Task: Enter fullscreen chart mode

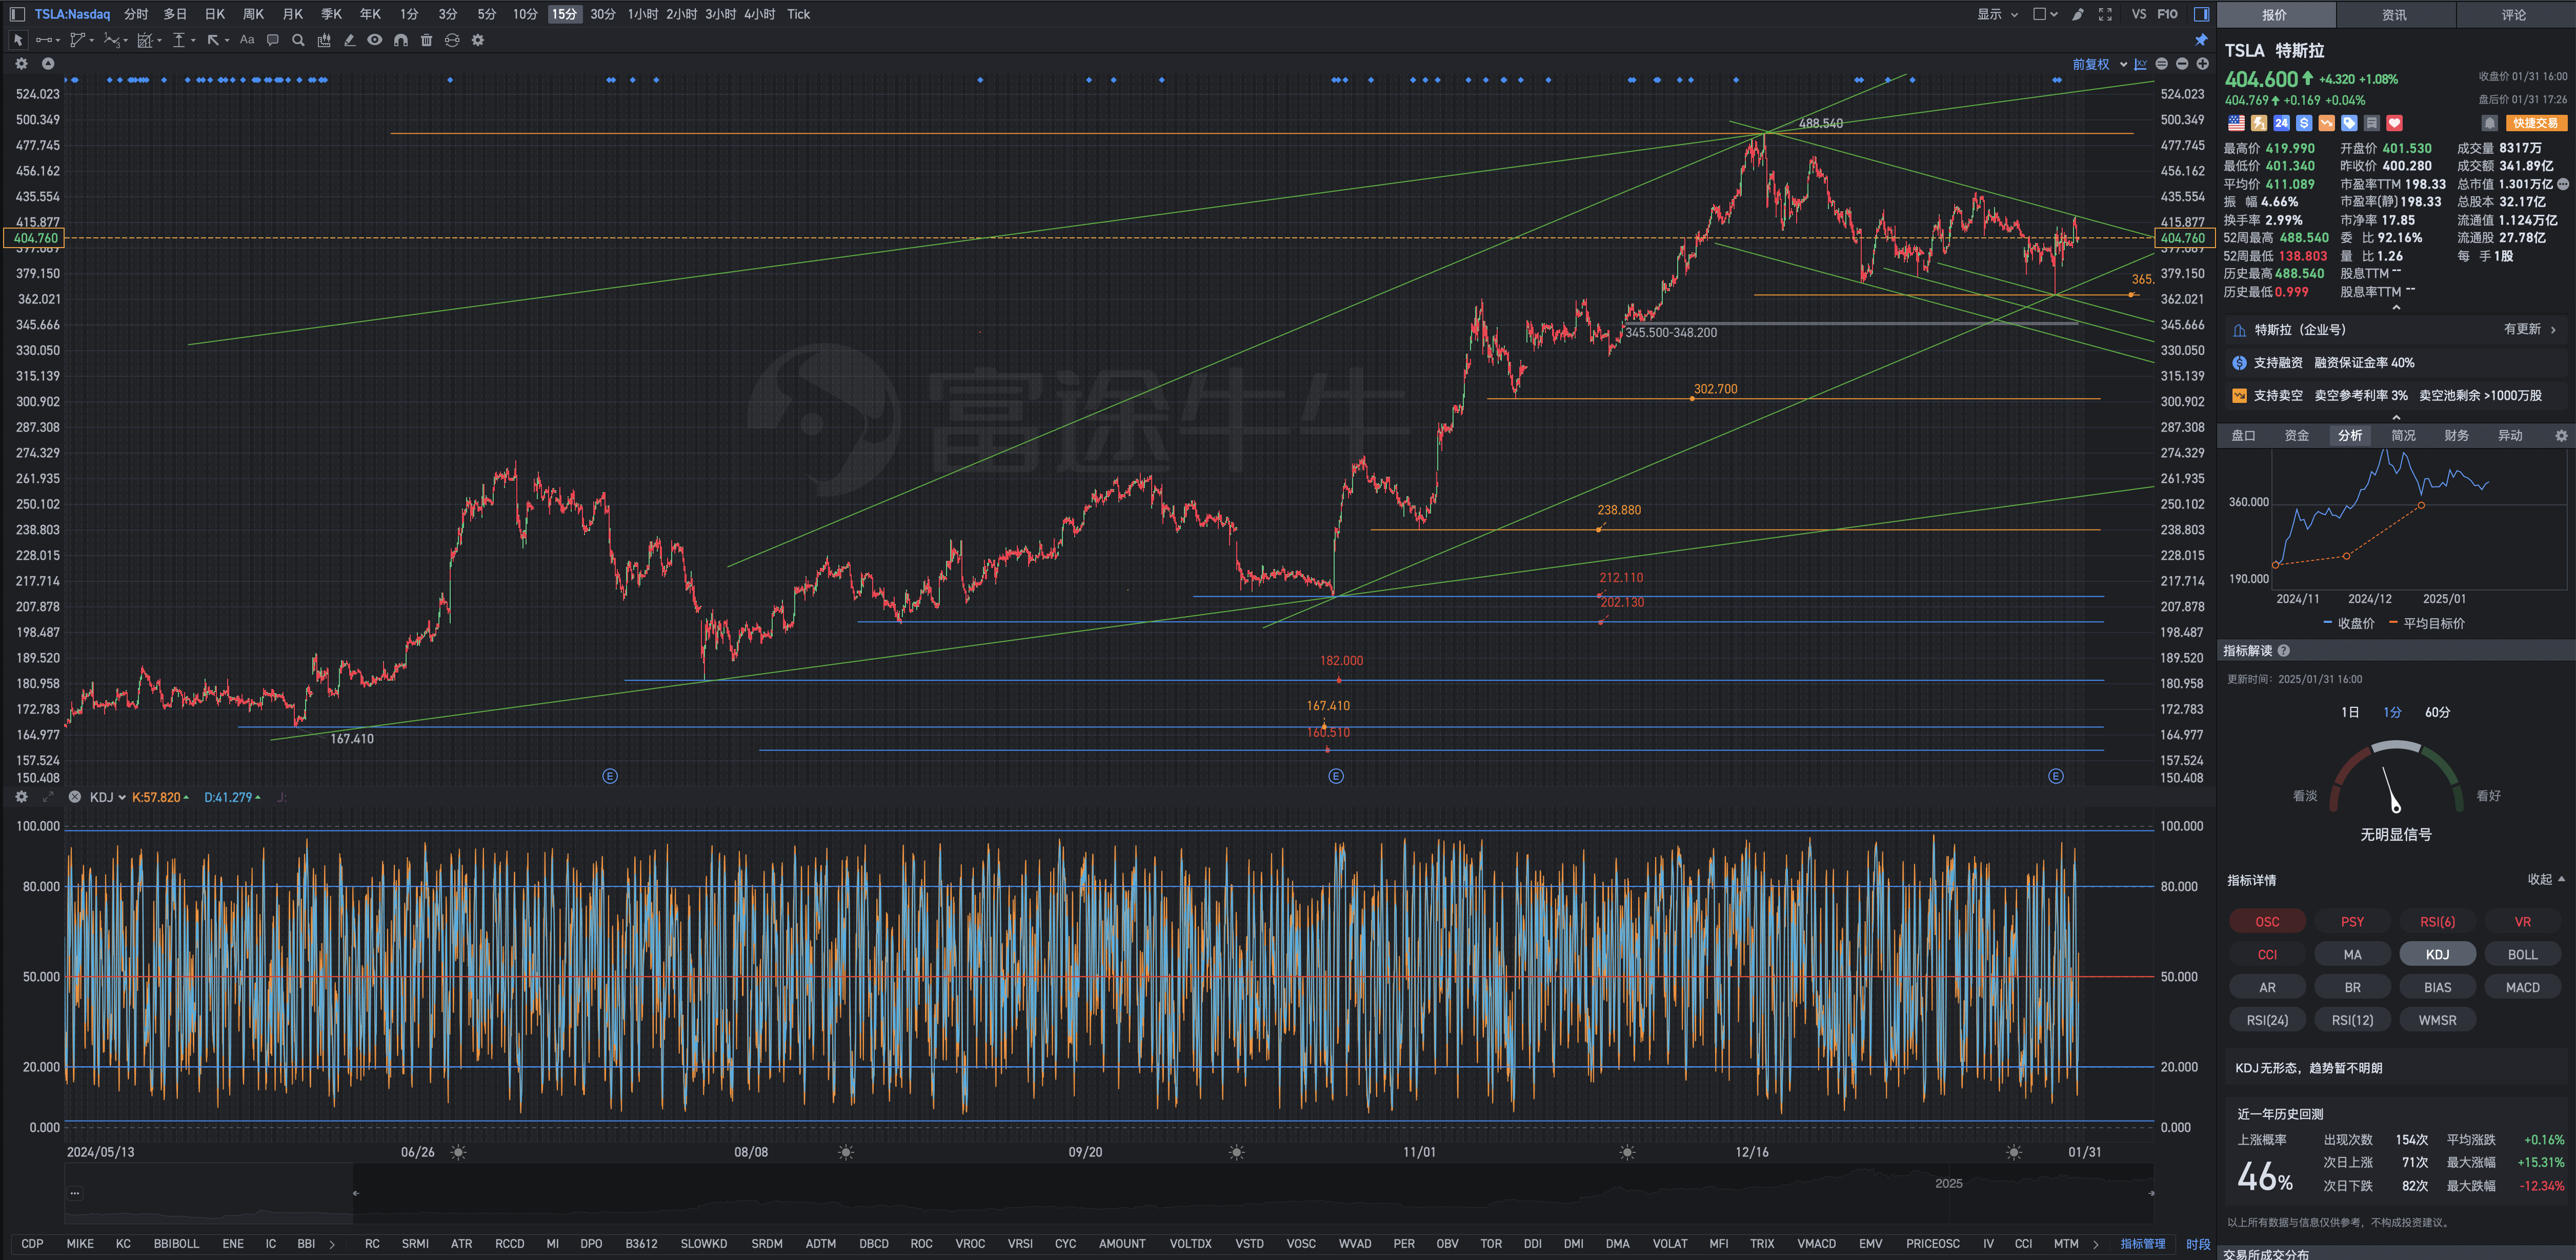Action: pyautogui.click(x=2105, y=14)
